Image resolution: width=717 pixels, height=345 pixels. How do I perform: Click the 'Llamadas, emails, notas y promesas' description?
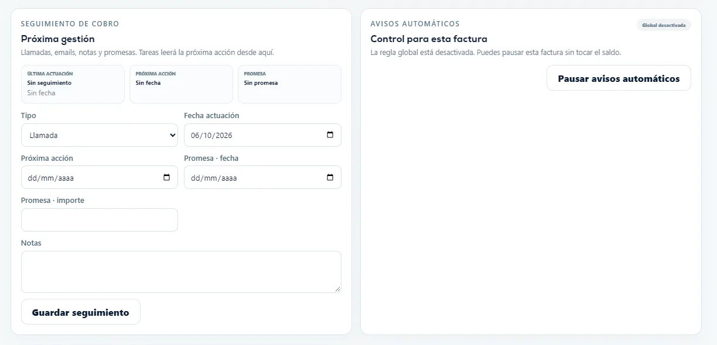(x=148, y=52)
